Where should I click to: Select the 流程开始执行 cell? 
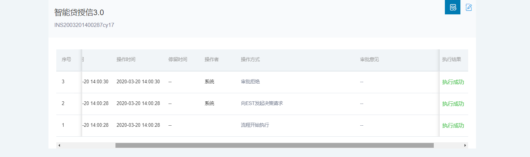tap(255, 125)
